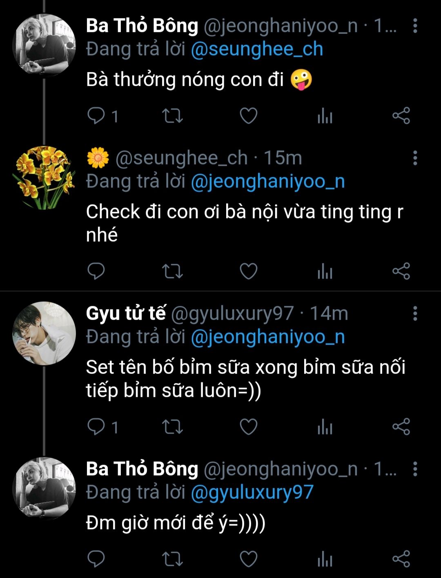View analytics for "Đm giờ mới để ý" tweet
This screenshot has width=441, height=578.
[325, 559]
